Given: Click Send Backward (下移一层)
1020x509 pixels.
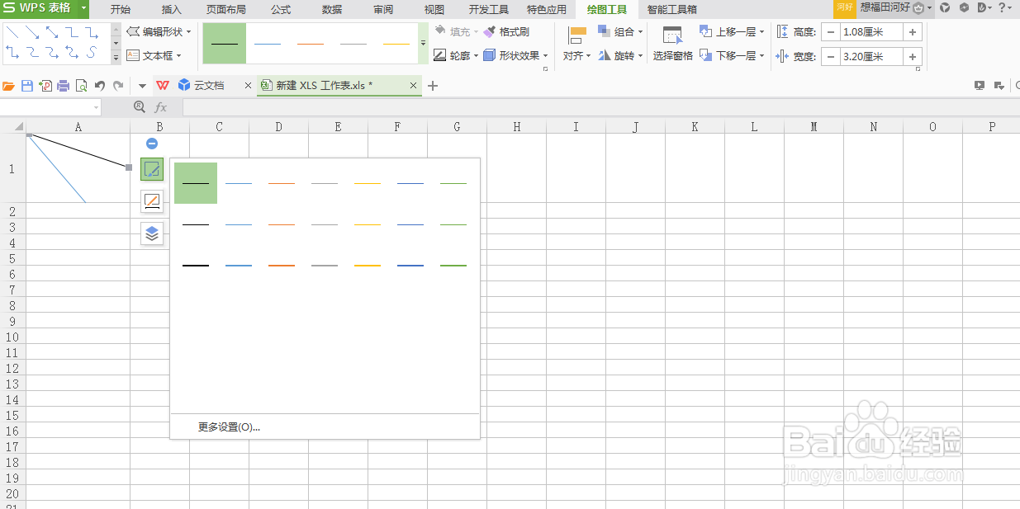Looking at the screenshot, I should (732, 56).
